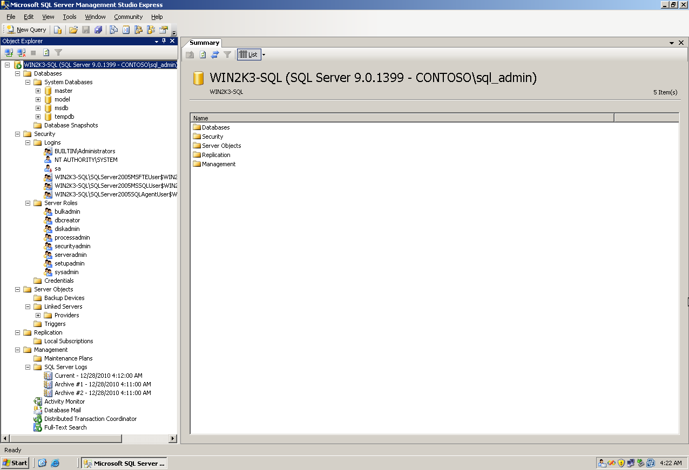
Task: Open the List view dropdown arrow
Action: [264, 55]
